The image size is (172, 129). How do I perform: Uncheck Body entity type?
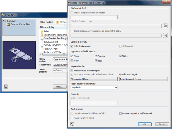click(x=96, y=61)
